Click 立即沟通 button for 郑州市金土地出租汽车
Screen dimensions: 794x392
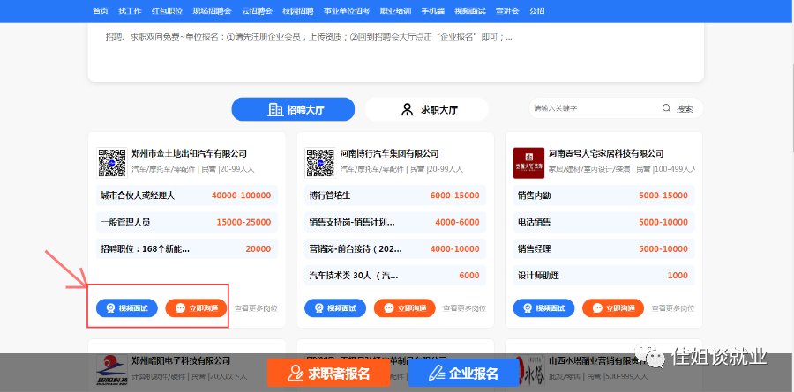(197, 308)
